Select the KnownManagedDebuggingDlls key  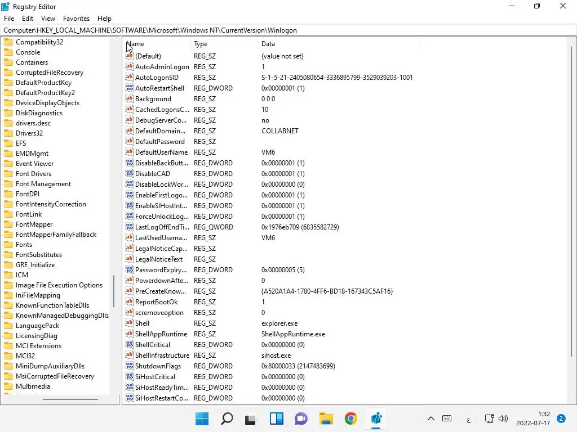(62, 315)
